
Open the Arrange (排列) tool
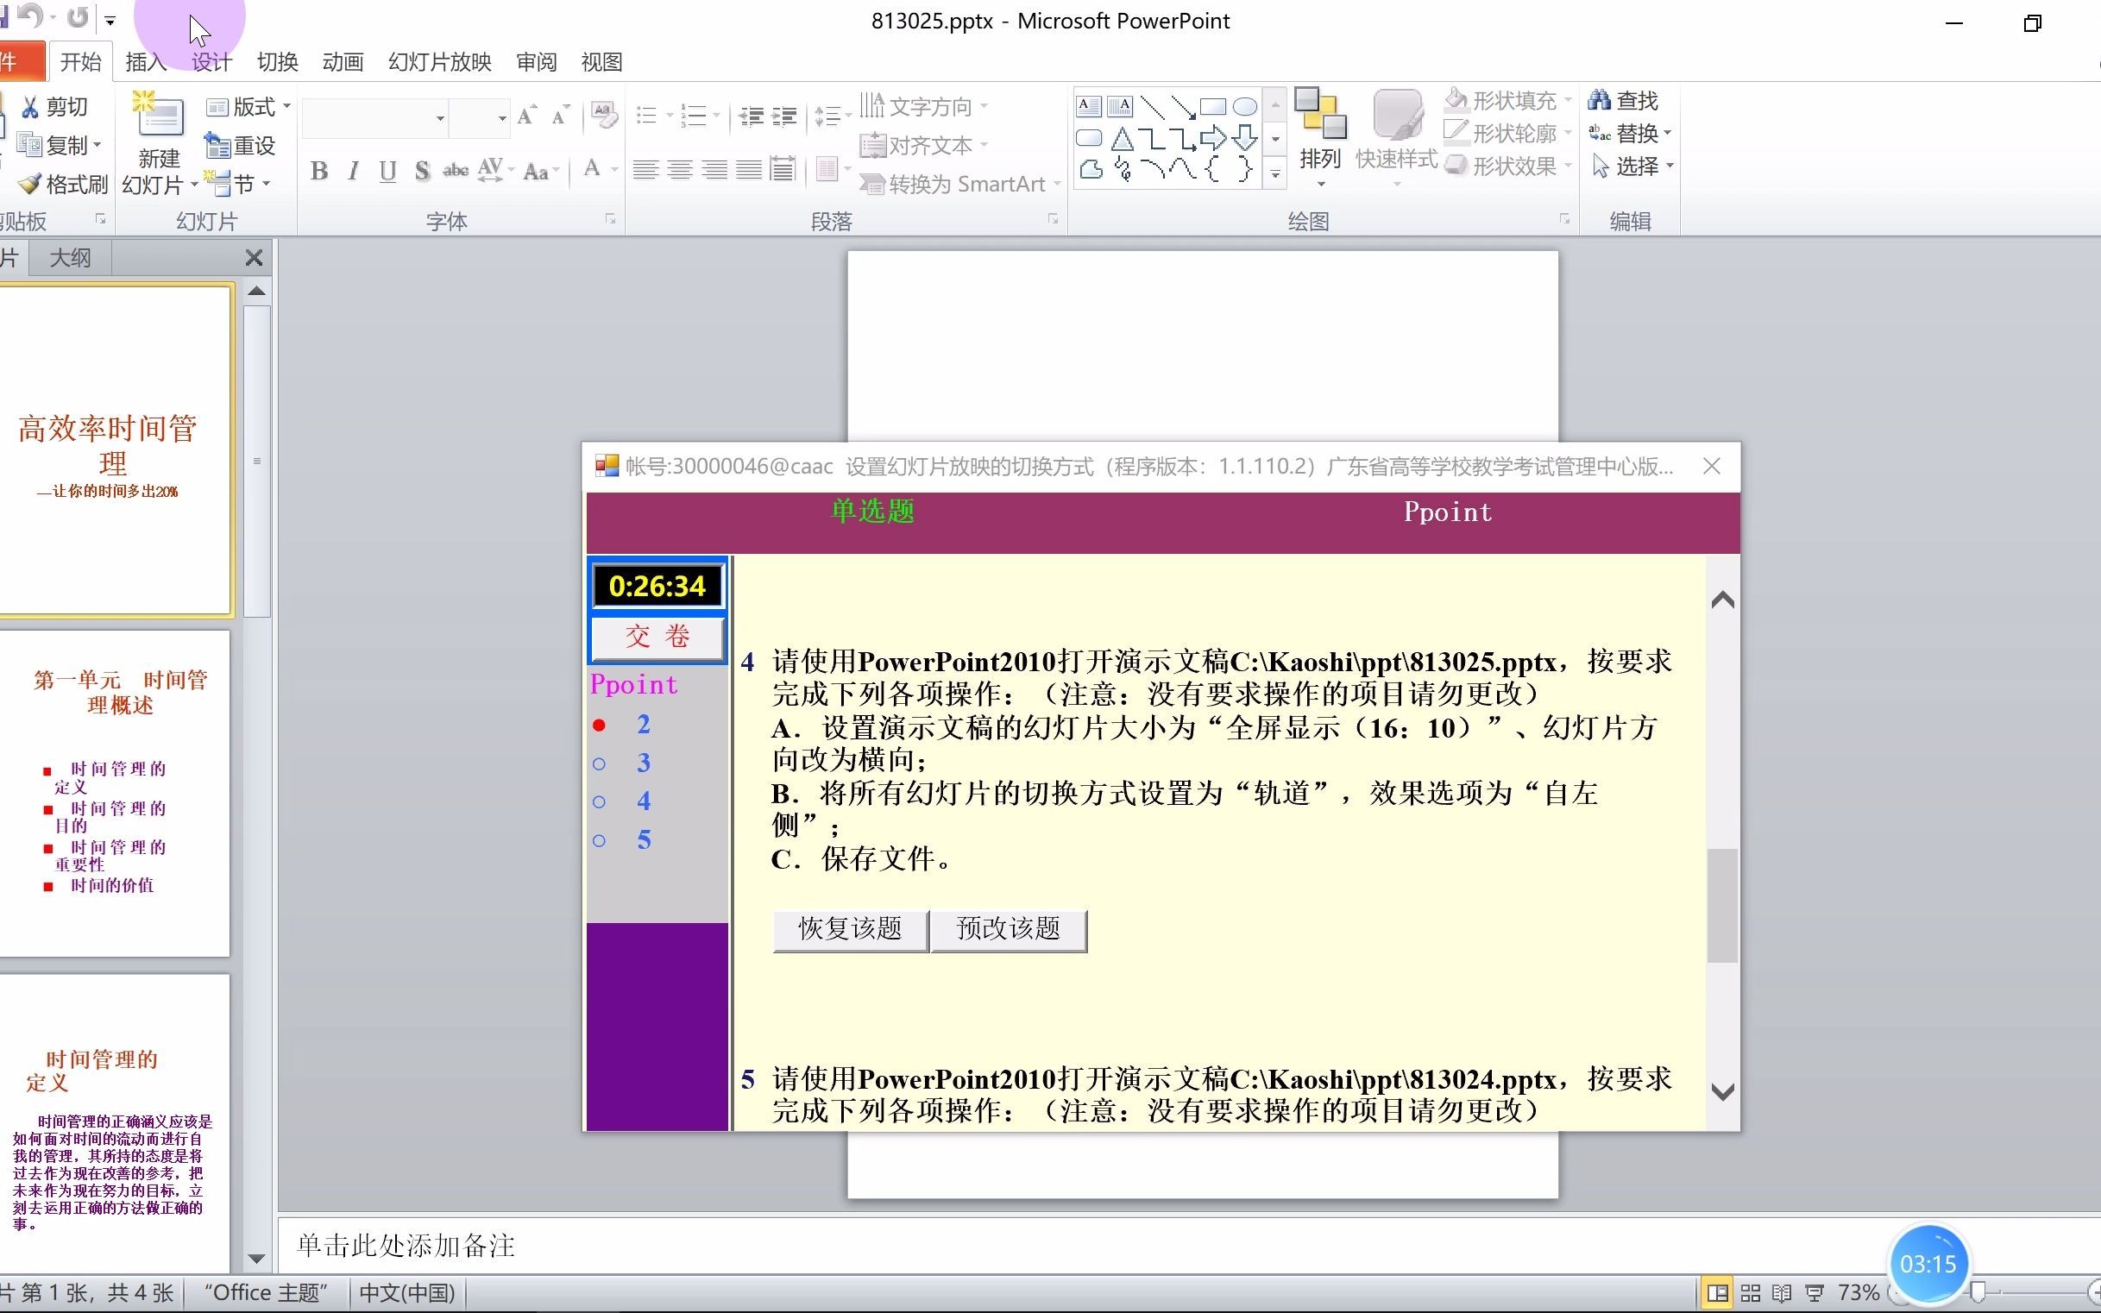coord(1320,137)
